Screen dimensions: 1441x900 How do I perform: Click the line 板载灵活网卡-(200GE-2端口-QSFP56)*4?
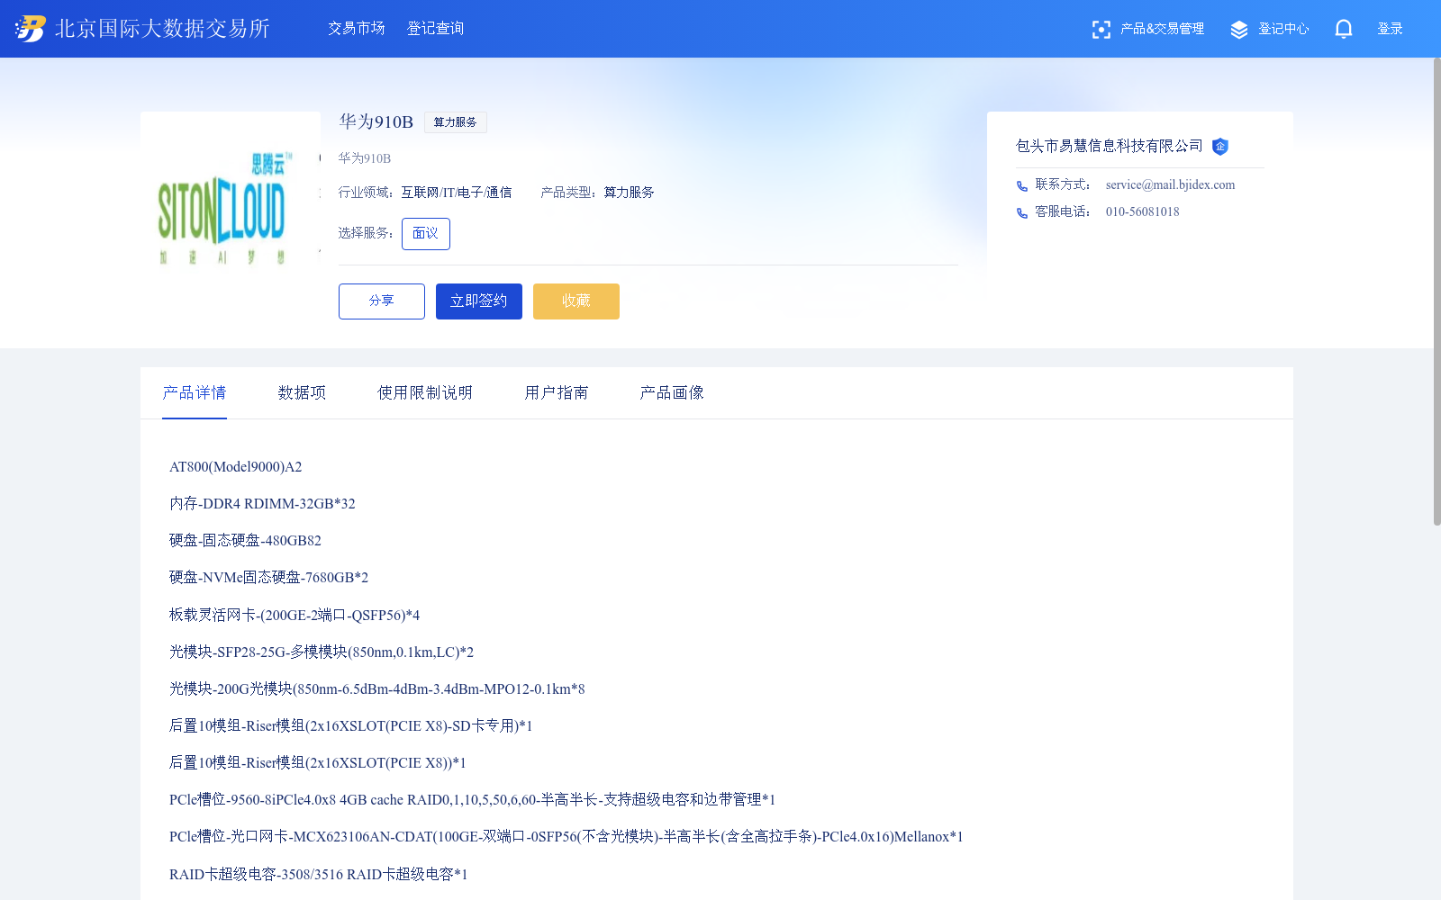tap(295, 616)
